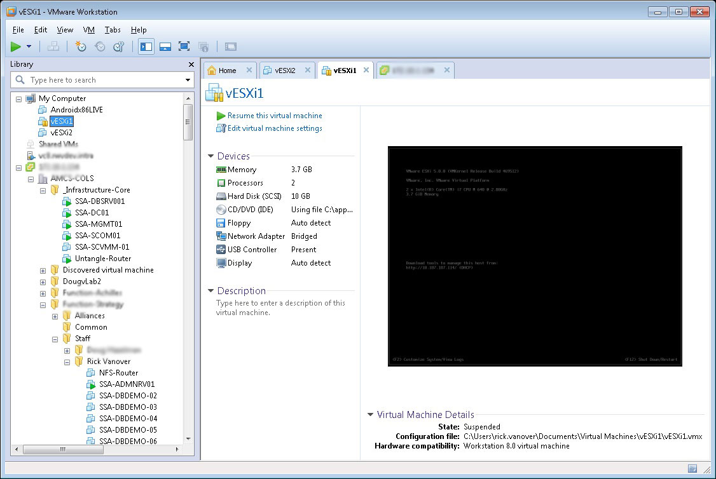Expand the DougvLab2 folder
The image size is (716, 479).
click(43, 282)
